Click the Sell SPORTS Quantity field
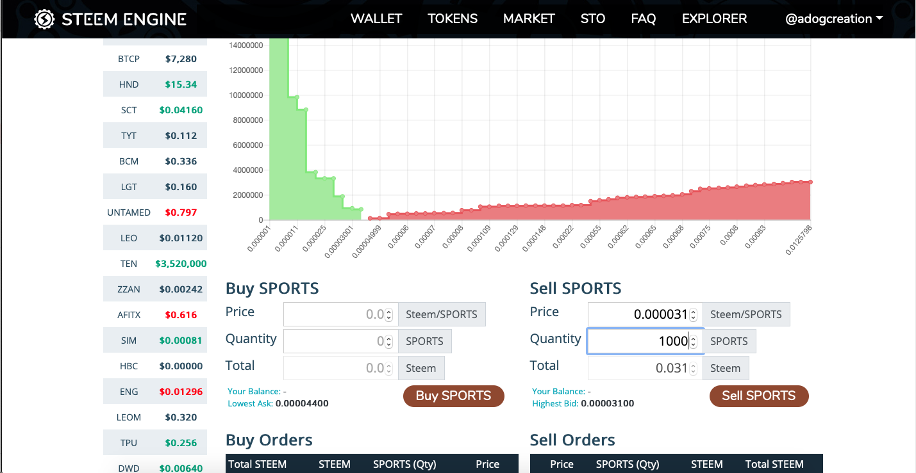The height and width of the screenshot is (473, 916). (x=645, y=341)
